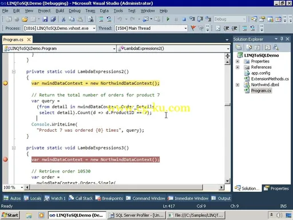Click the red flag thread icon
The height and width of the screenshot is (220, 293).
[x=193, y=28]
